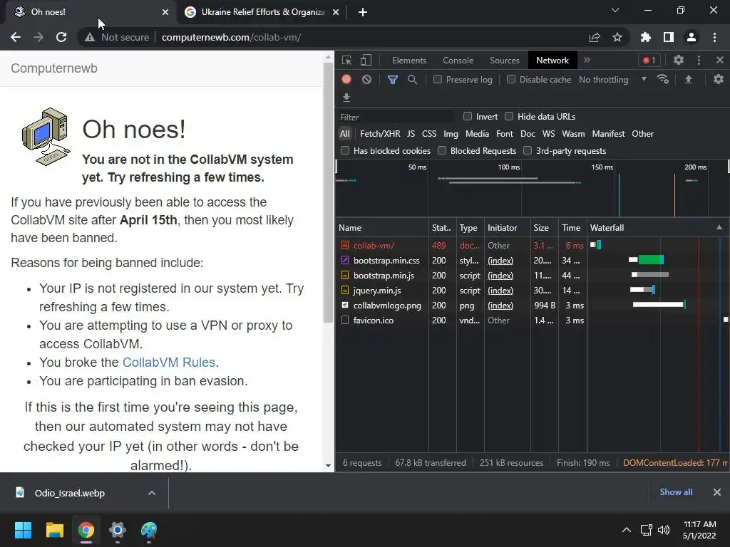Open the CollabVM Rules link
The height and width of the screenshot is (547, 730).
(168, 363)
